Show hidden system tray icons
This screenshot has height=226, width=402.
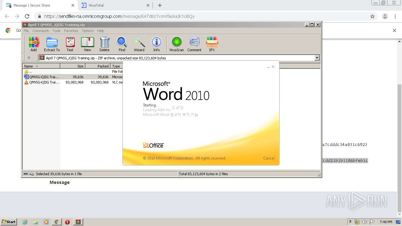coord(350,222)
